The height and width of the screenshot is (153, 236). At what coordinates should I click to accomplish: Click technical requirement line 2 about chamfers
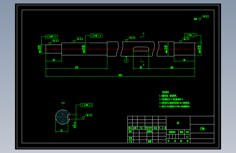(171, 99)
